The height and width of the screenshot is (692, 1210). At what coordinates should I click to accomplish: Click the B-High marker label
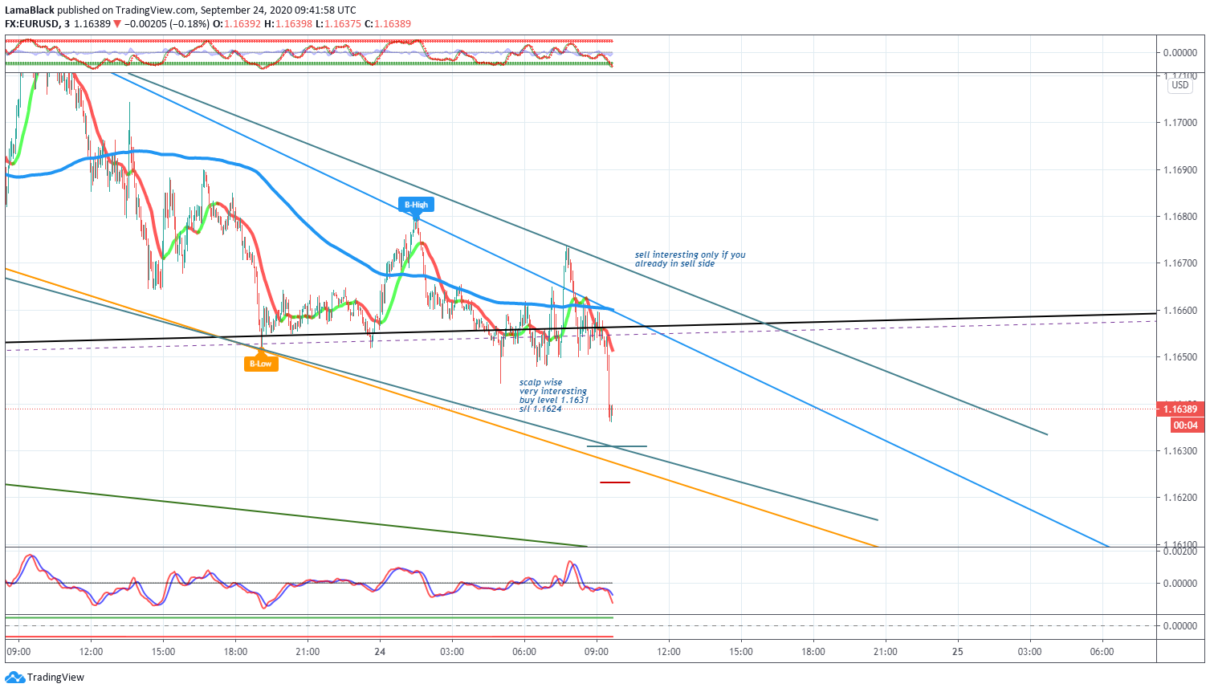(x=416, y=205)
